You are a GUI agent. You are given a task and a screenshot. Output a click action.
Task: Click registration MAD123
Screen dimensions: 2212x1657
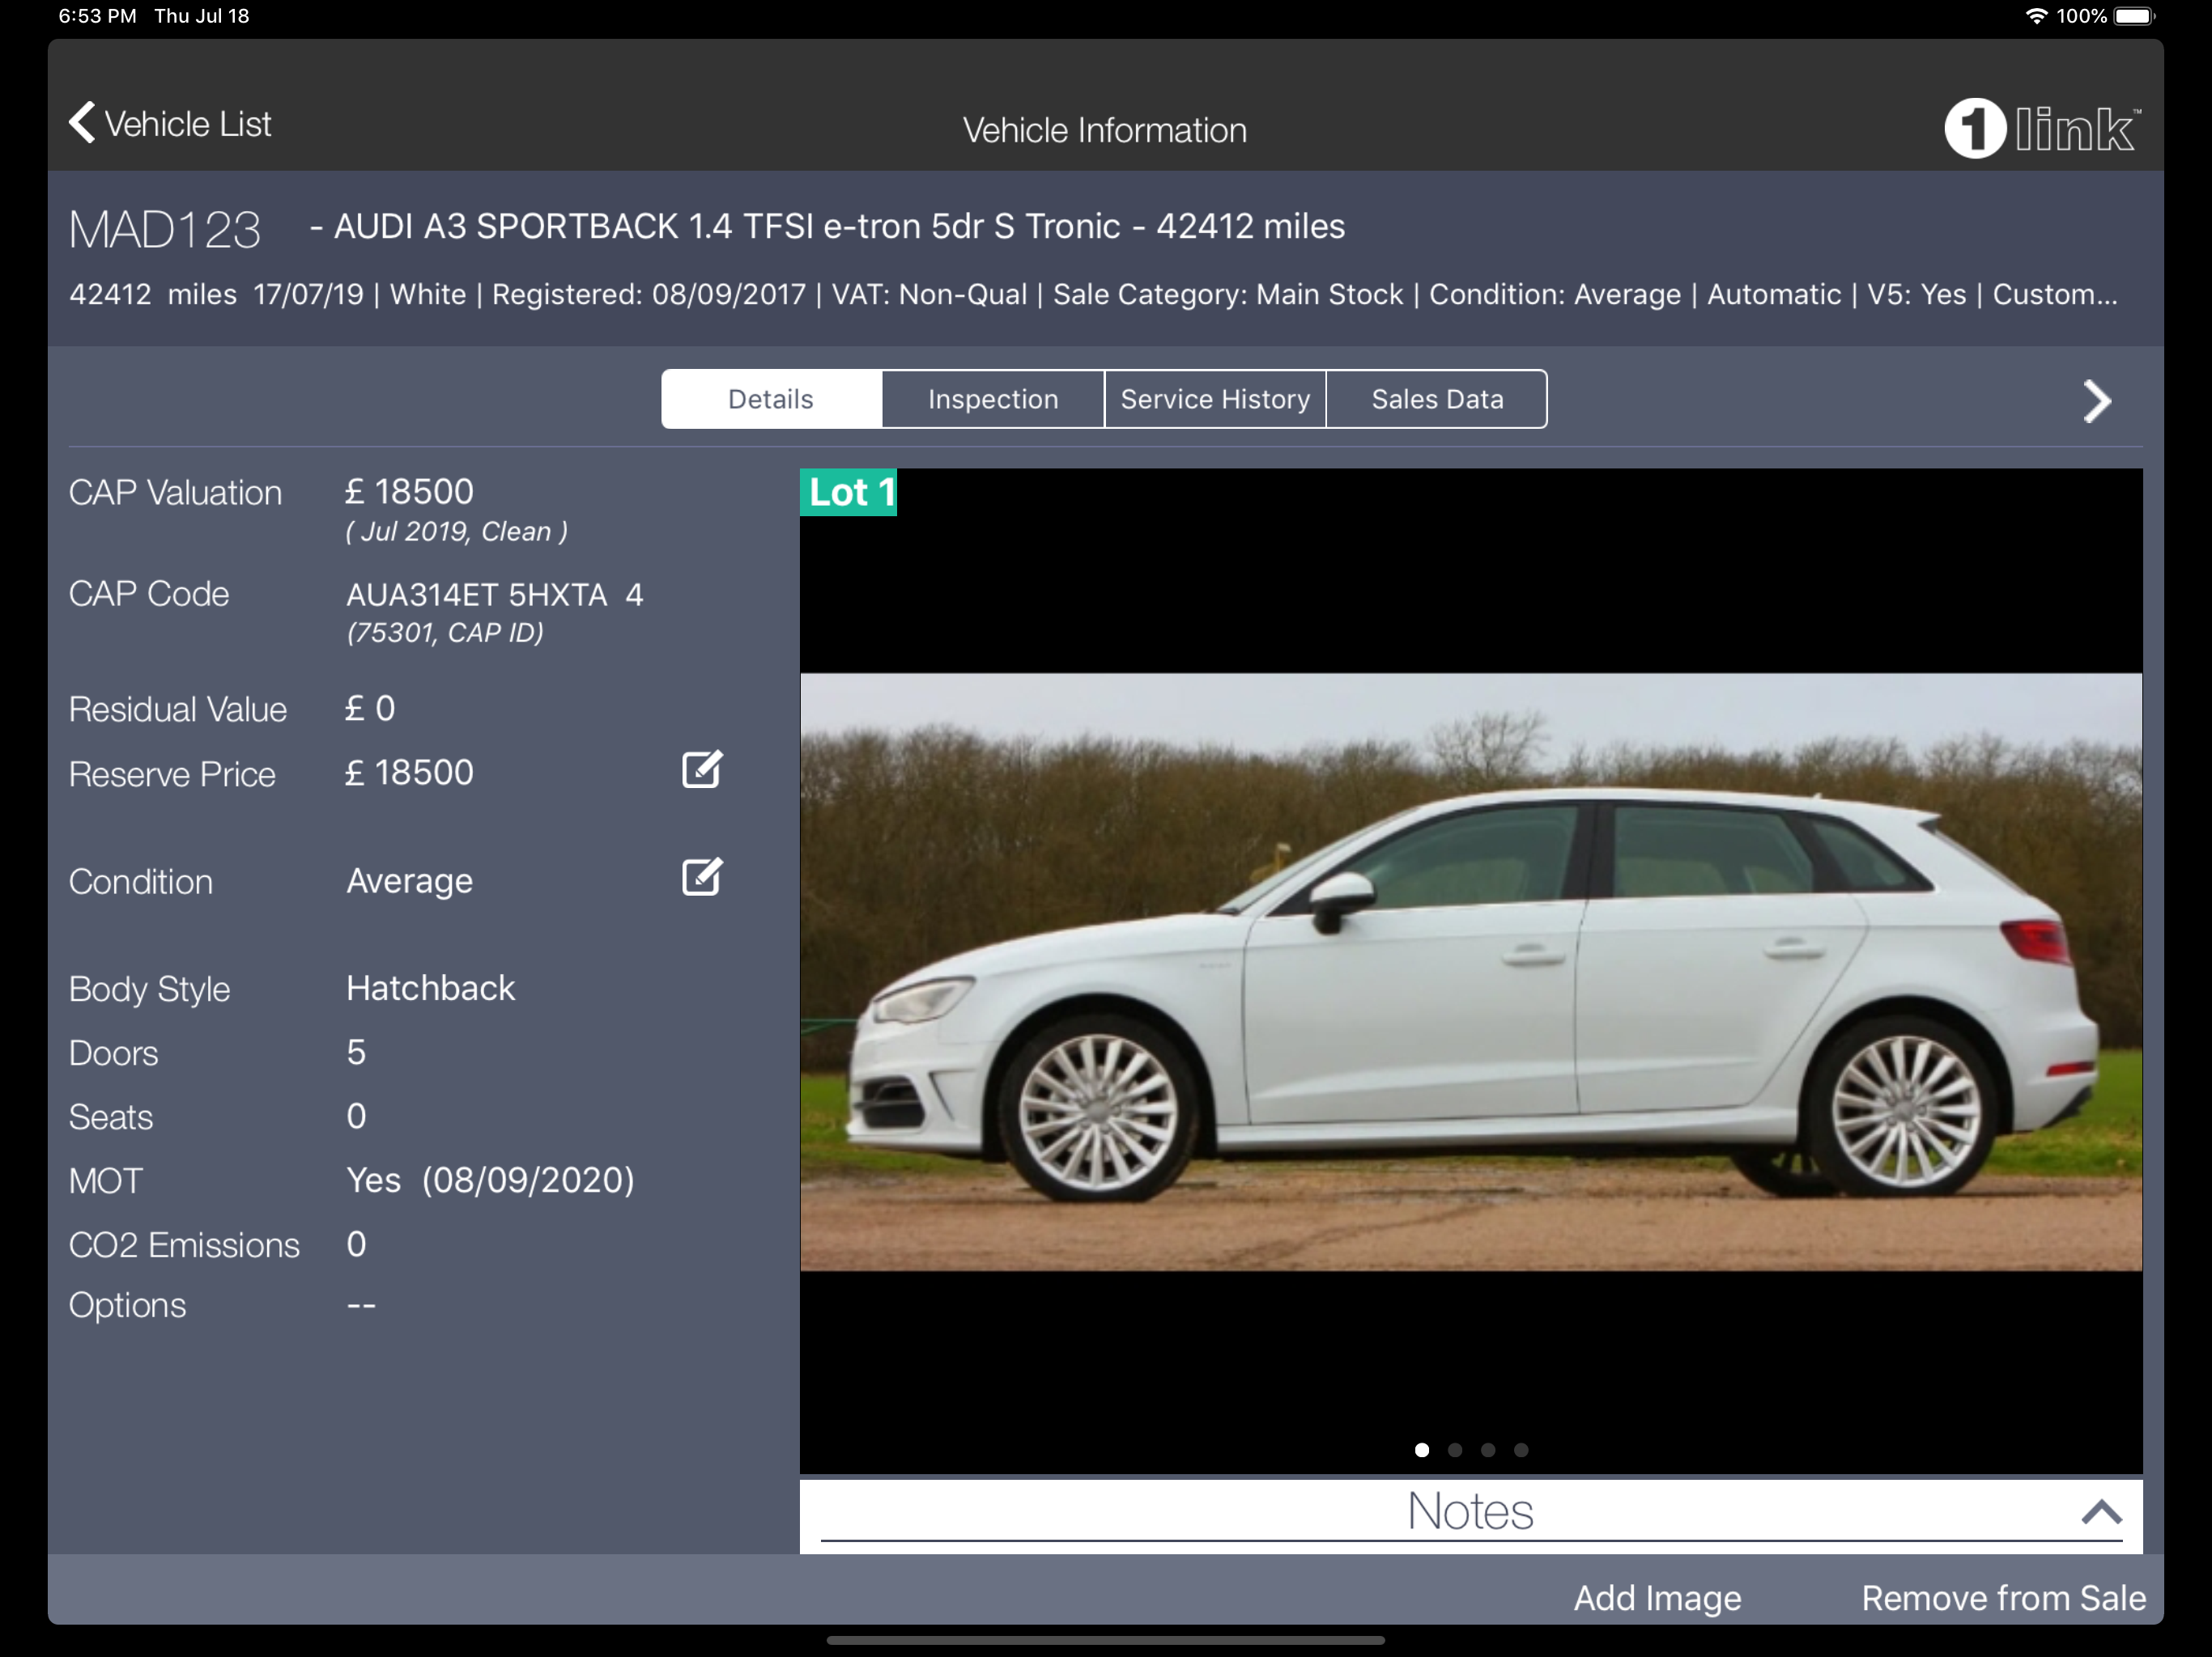coord(165,230)
